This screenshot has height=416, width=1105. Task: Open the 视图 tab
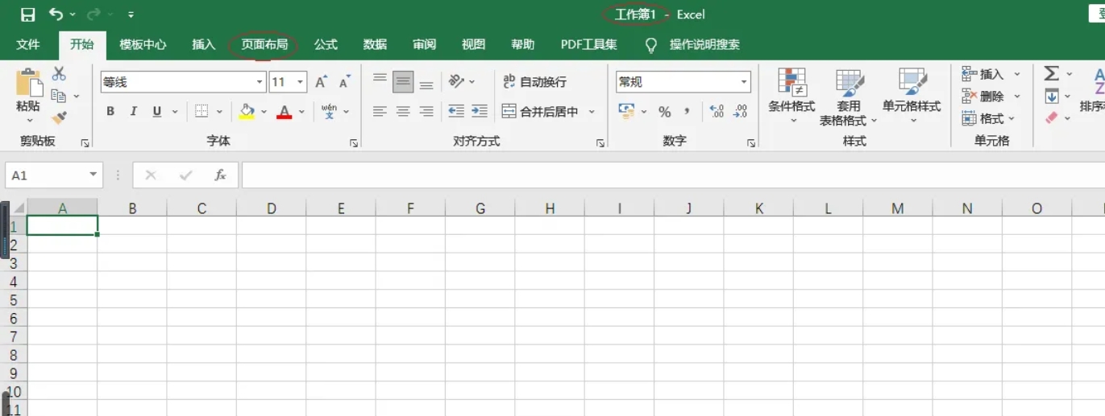(x=473, y=44)
